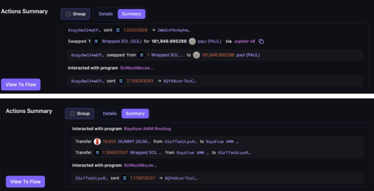Click top View Tx Flow button

tap(21, 85)
